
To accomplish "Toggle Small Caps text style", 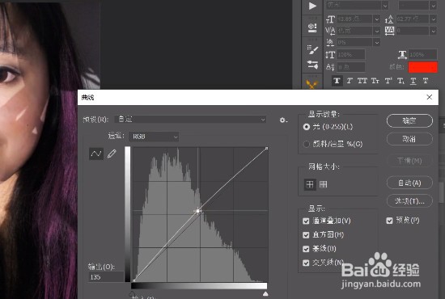I will (375, 81).
